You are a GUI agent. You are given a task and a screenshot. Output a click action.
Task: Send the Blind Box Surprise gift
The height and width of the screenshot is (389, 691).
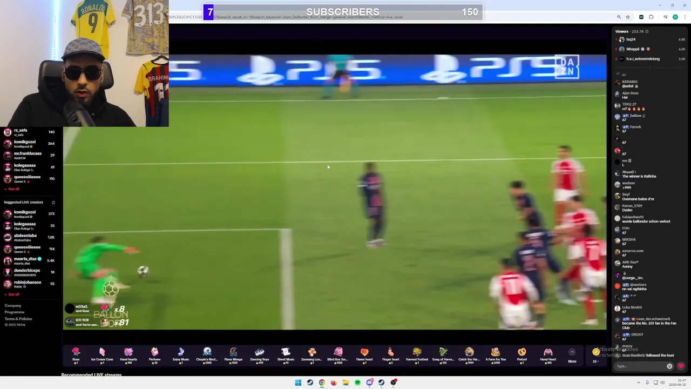338,354
